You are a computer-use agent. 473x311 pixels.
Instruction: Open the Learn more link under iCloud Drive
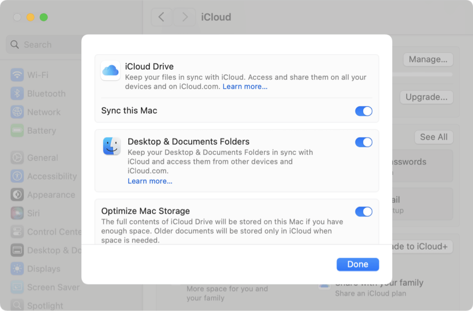pos(245,86)
